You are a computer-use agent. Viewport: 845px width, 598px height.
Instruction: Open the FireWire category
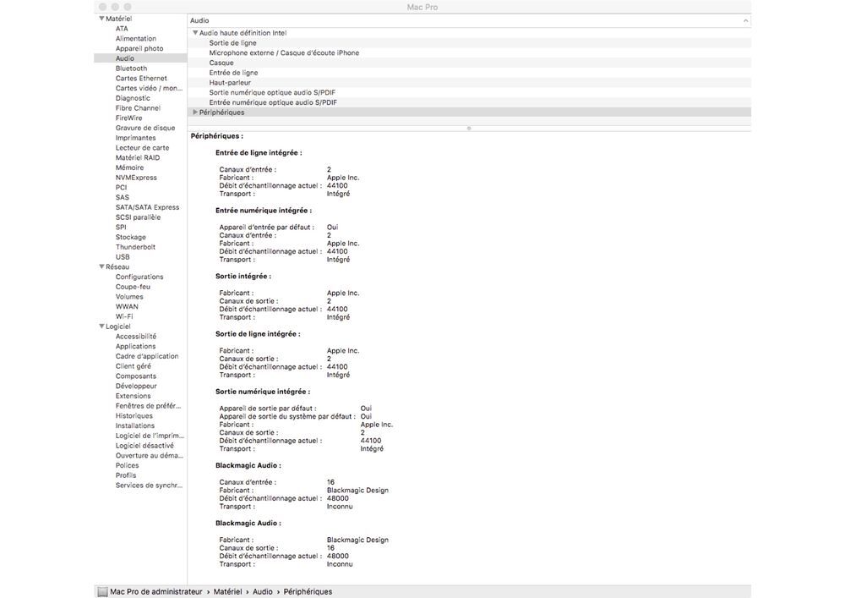[128, 118]
